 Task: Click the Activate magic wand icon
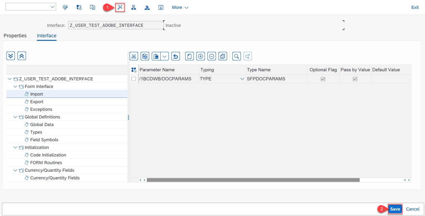click(120, 7)
